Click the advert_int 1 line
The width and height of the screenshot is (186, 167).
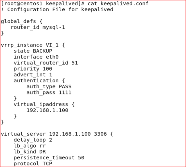(x=33, y=75)
